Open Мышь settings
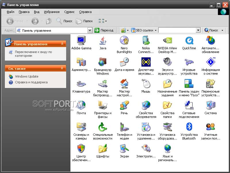 [146, 86]
